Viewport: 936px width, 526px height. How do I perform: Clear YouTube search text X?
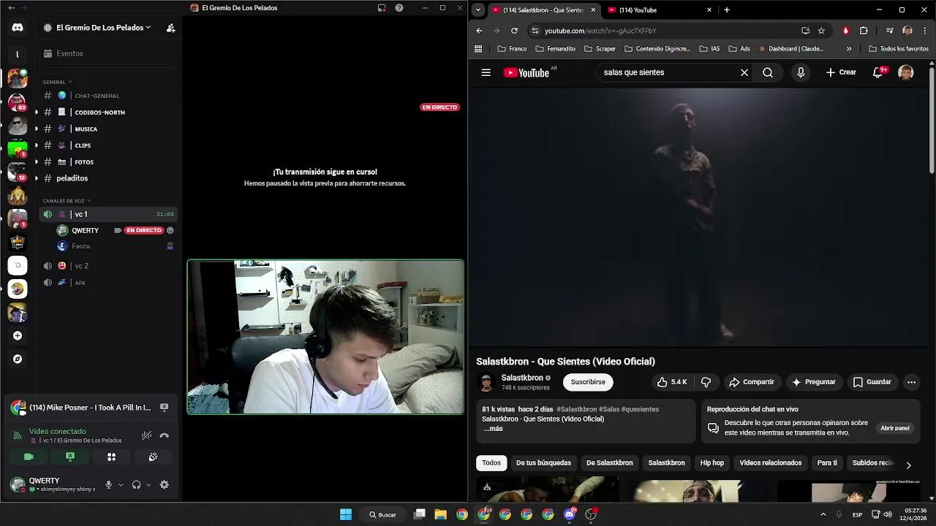[744, 72]
